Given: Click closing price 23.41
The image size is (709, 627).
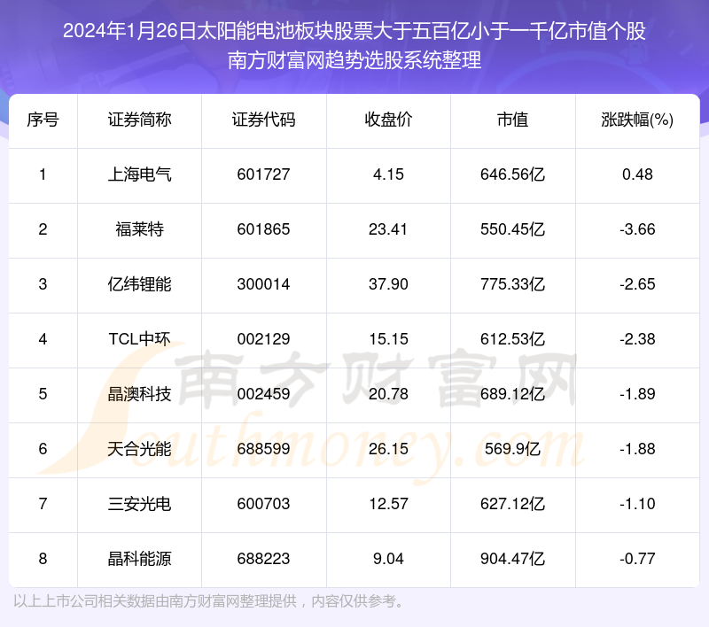Looking at the screenshot, I should (388, 229).
